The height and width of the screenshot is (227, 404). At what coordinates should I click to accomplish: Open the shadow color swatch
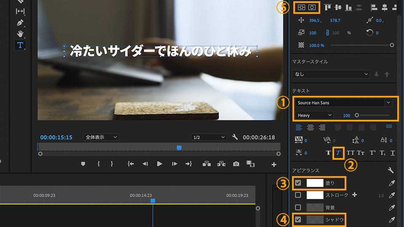coord(315,219)
